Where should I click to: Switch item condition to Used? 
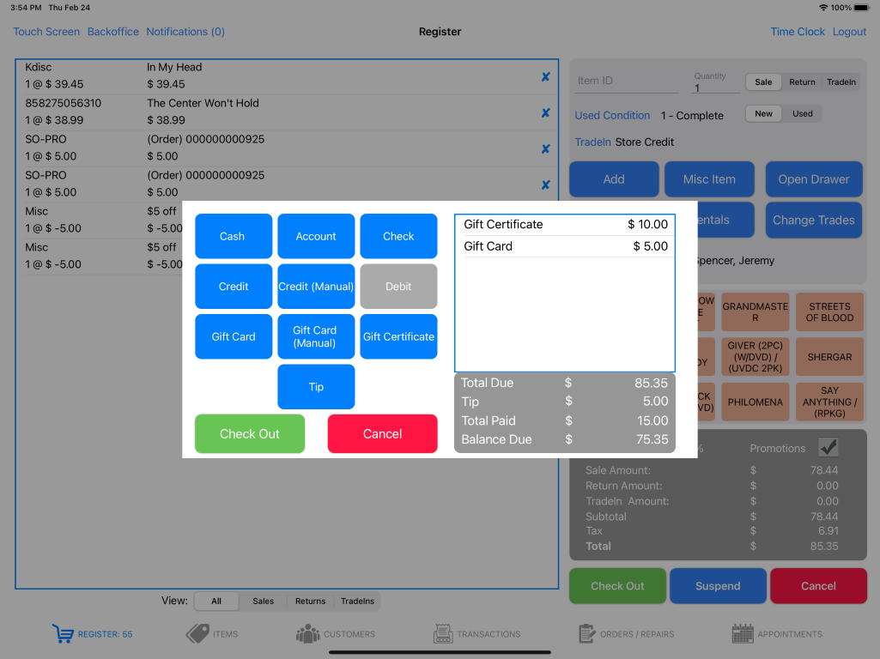(802, 114)
